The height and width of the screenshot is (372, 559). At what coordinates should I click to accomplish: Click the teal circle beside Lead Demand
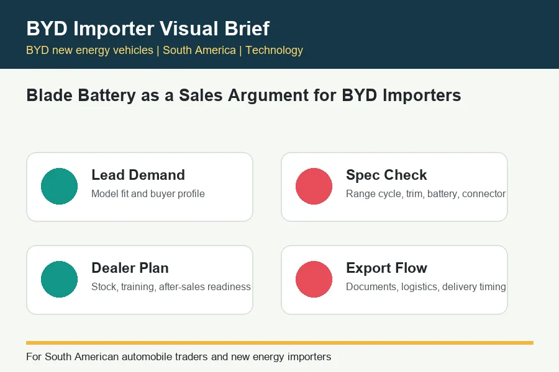pos(59,186)
